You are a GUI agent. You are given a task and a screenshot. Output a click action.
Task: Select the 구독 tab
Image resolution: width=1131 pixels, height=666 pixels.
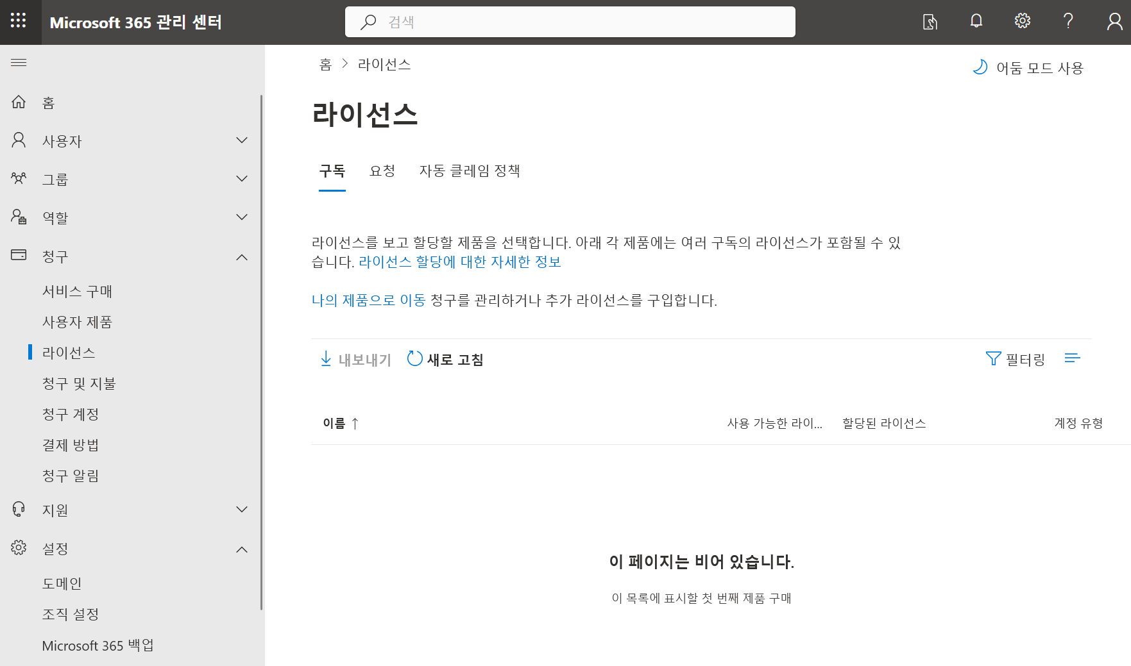coord(332,171)
